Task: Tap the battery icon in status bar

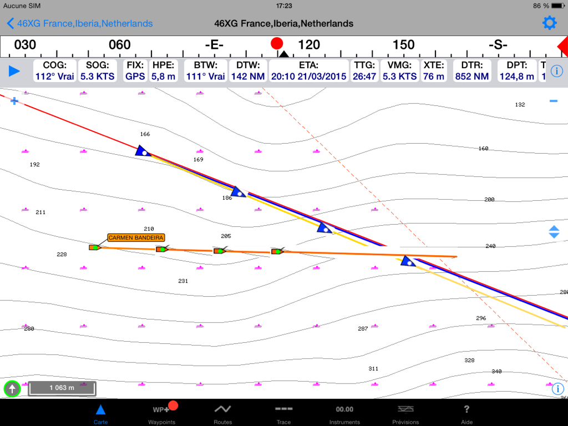Action: [x=558, y=6]
